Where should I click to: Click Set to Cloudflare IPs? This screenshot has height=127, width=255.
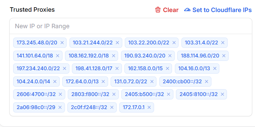pyautogui.click(x=218, y=10)
